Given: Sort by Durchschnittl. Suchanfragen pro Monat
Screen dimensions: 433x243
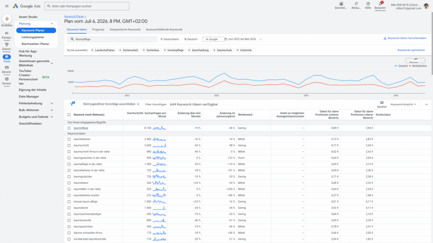Looking at the screenshot, I should (x=146, y=115).
